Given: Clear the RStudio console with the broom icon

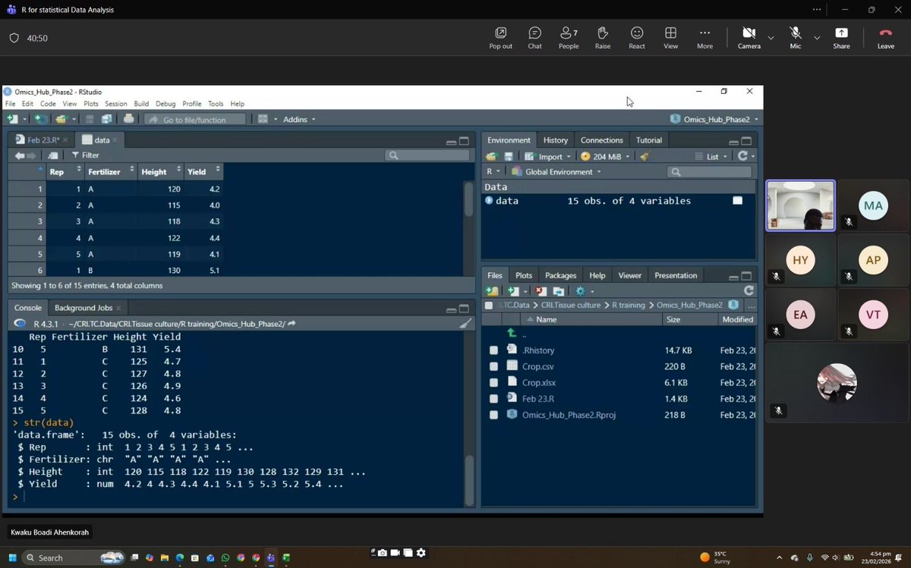Looking at the screenshot, I should click(465, 323).
